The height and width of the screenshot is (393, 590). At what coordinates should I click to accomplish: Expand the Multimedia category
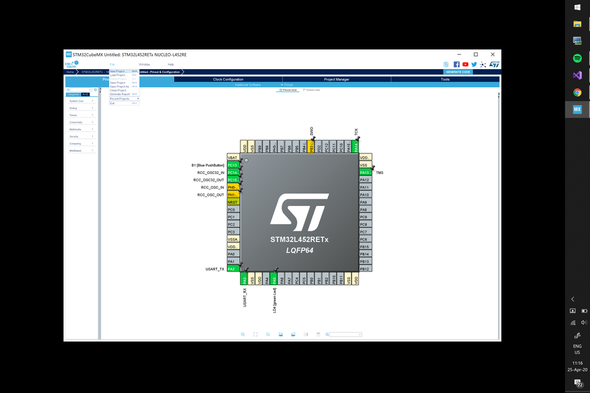click(81, 129)
